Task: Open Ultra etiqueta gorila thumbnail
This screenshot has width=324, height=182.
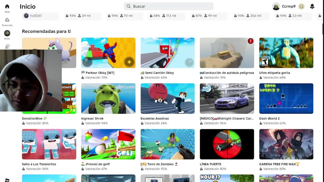Action: [286, 53]
